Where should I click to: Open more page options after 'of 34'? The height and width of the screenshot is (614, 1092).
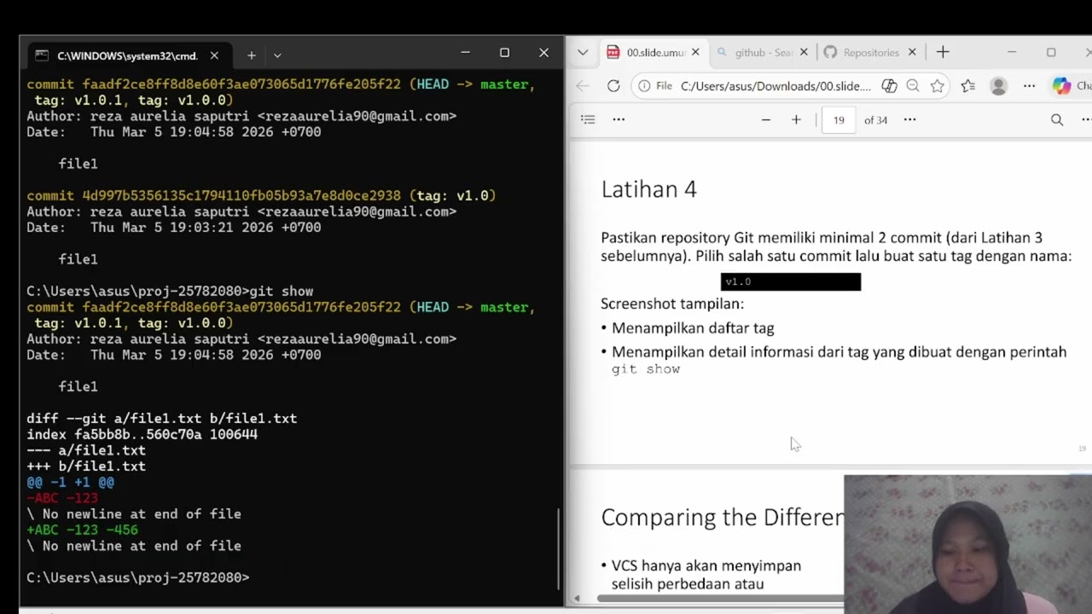click(x=909, y=119)
